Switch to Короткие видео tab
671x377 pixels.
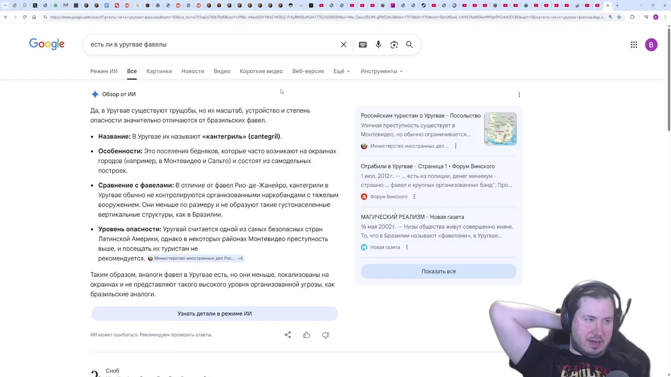tap(261, 71)
